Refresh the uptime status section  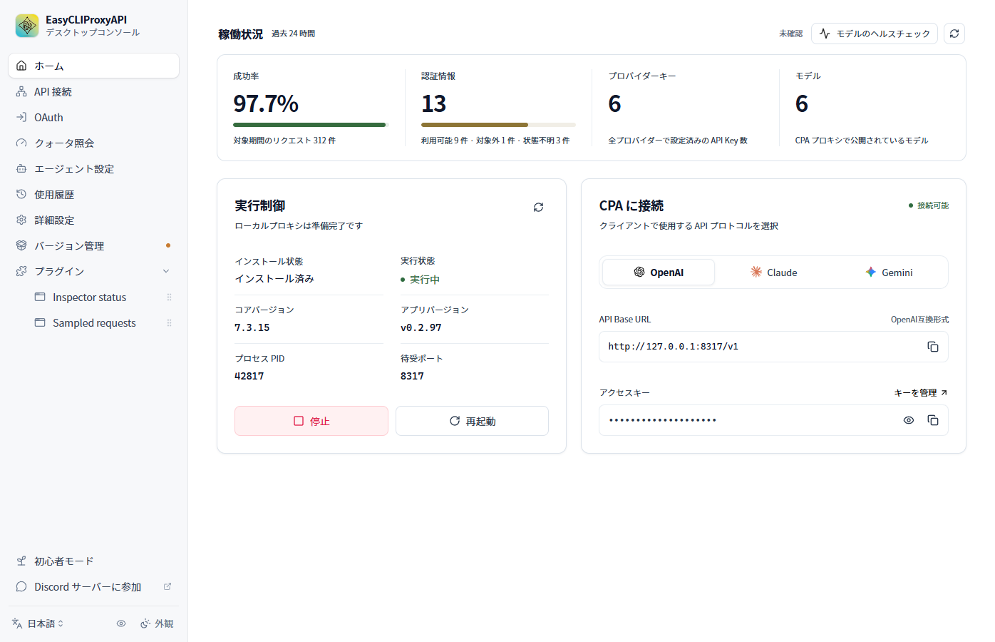954,34
